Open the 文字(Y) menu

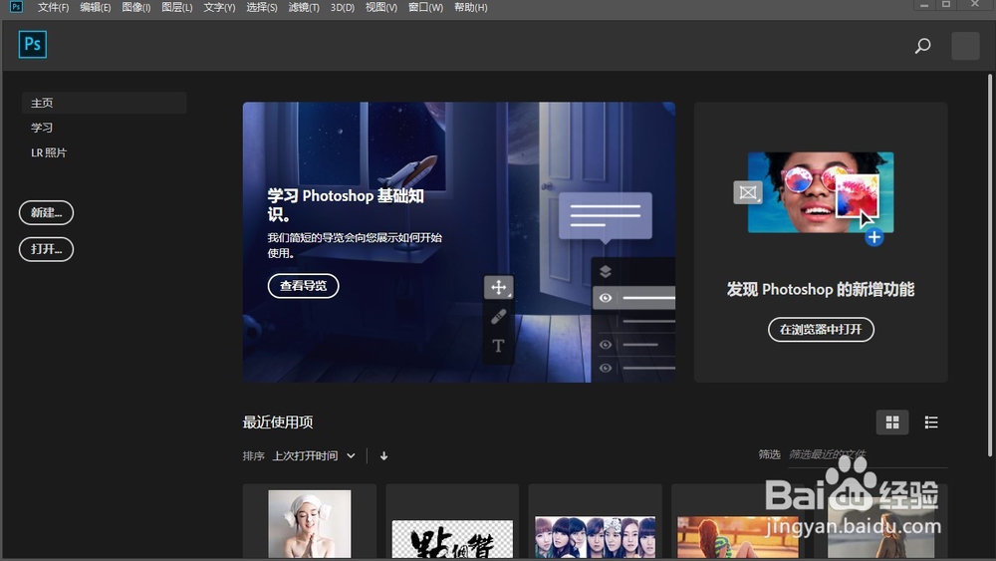tap(219, 8)
